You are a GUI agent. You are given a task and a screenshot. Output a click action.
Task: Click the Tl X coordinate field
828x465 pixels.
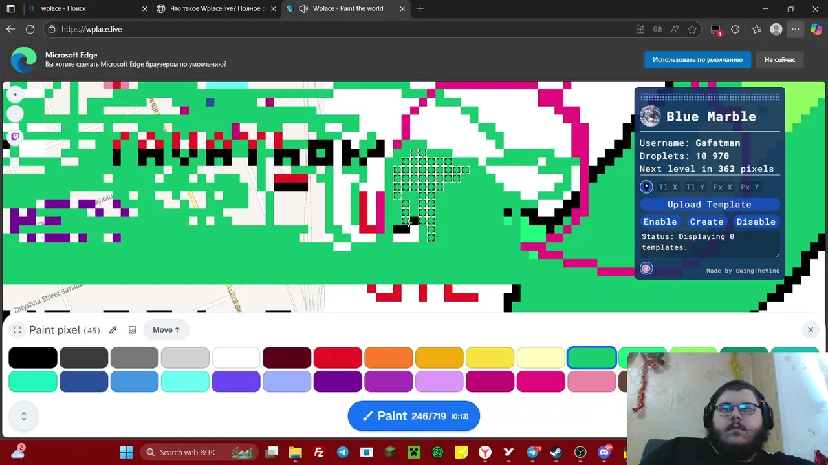(x=668, y=187)
